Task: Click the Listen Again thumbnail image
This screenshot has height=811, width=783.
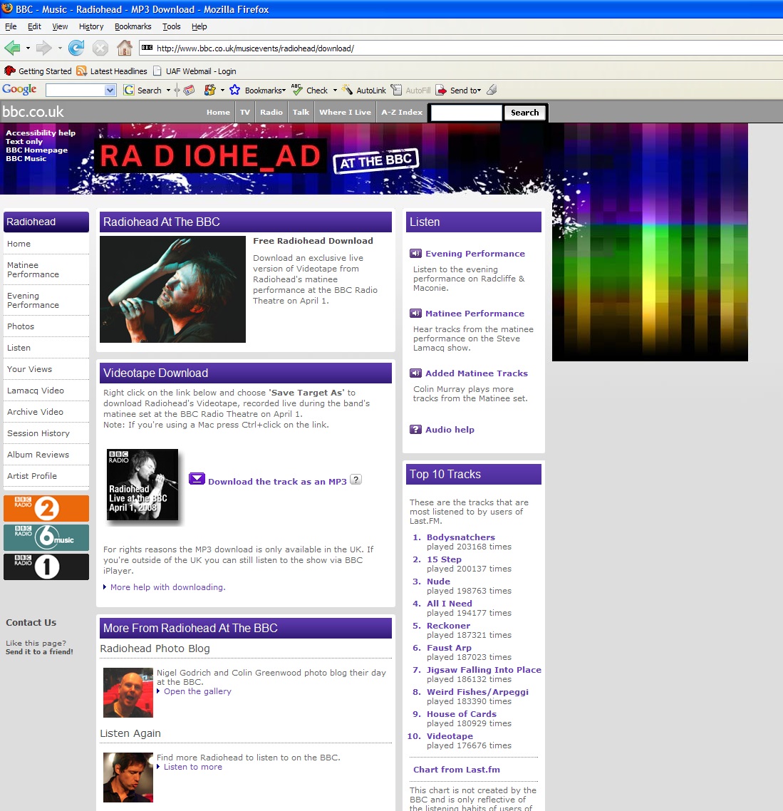Action: 128,778
